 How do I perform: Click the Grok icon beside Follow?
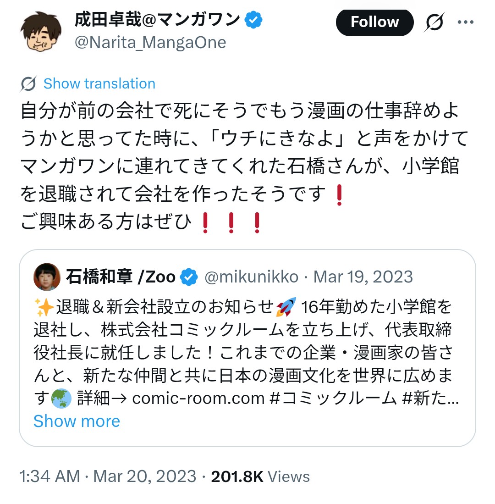pyautogui.click(x=435, y=22)
